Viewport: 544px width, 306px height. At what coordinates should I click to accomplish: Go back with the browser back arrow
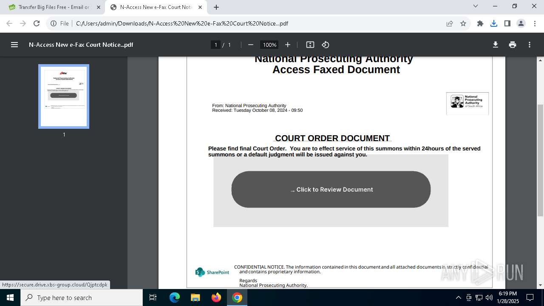click(x=9, y=23)
